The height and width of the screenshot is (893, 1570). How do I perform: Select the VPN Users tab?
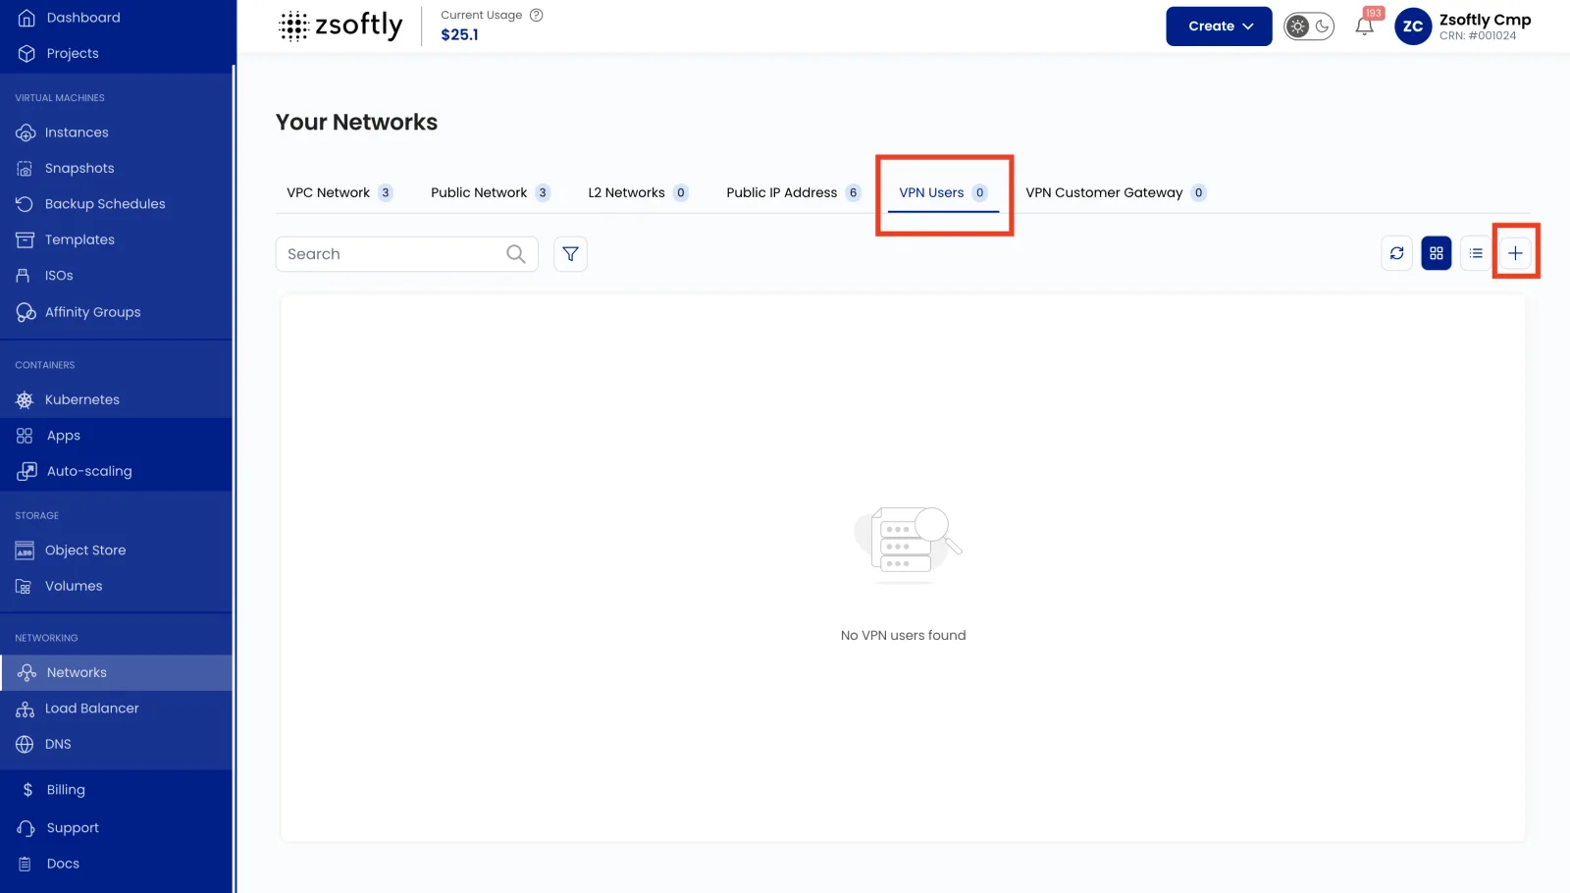(943, 192)
